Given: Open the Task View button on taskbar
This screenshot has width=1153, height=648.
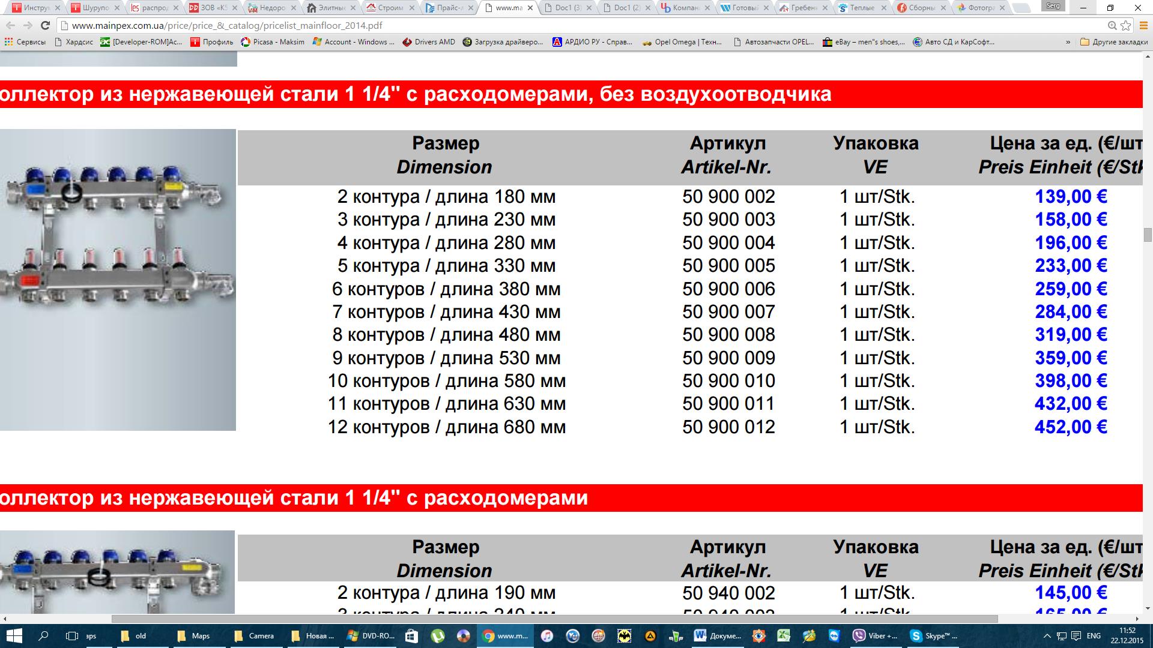Looking at the screenshot, I should point(72,636).
